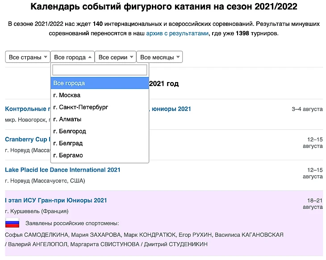Pick "г. Алматы" in the city dropdown
The width and height of the screenshot is (326, 260).
click(x=100, y=119)
